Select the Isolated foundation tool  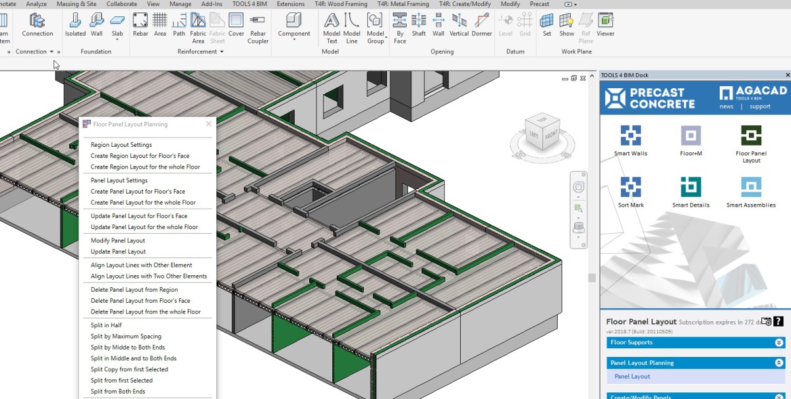pyautogui.click(x=75, y=25)
